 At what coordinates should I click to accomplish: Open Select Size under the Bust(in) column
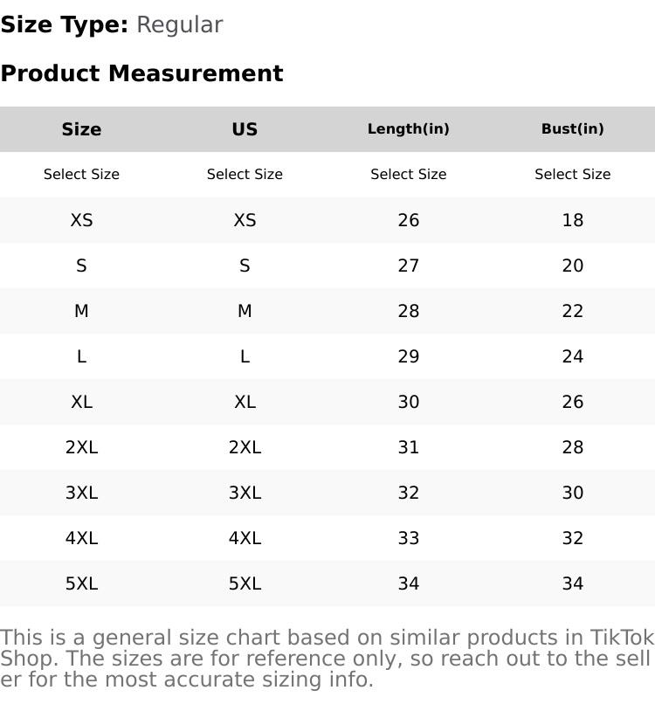[x=572, y=175]
